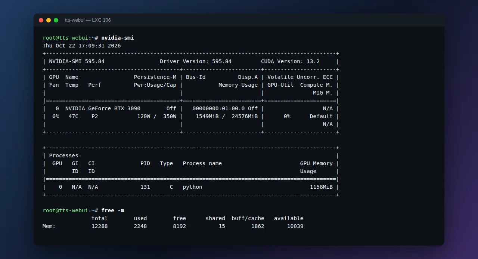This screenshot has width=478, height=259.
Task: Click process memory usage '1158MiB'
Action: [321, 187]
